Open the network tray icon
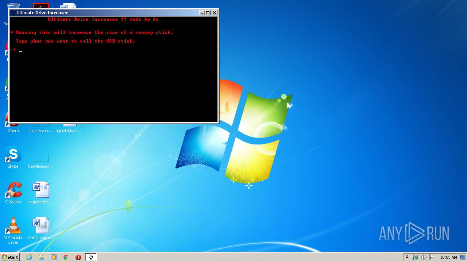The height and width of the screenshot is (262, 467). click(x=415, y=257)
